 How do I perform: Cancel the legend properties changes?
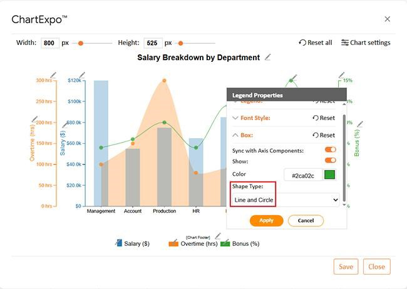tap(306, 221)
